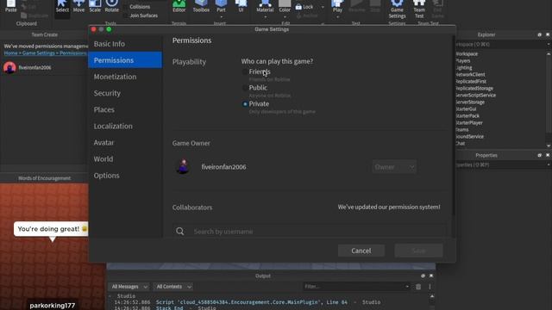Open the Owner role dropdown
Viewport: 552px width, 310px height.
coord(394,167)
